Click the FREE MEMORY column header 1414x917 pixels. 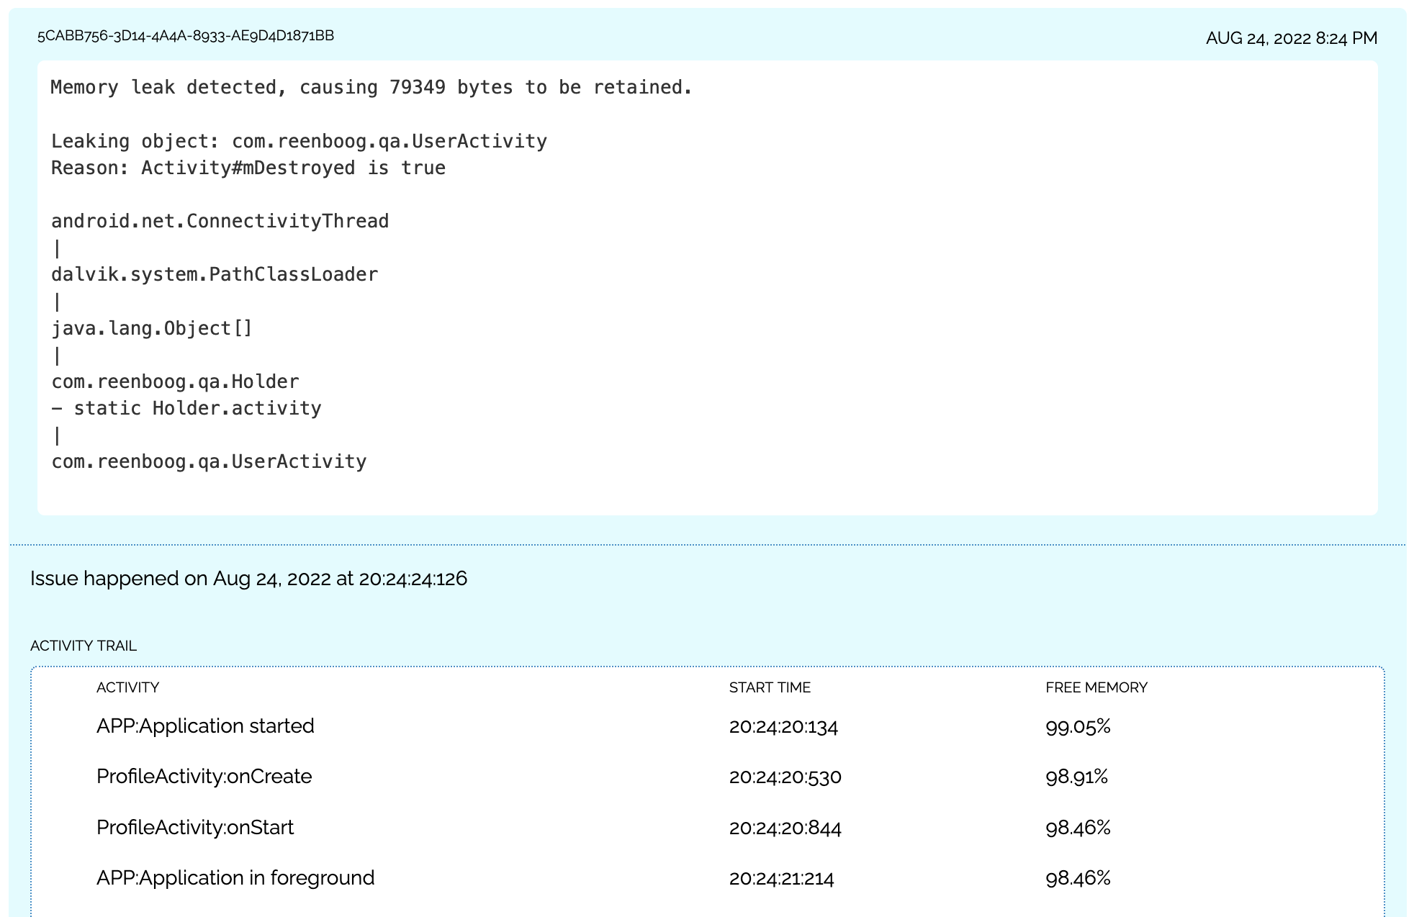tap(1096, 687)
